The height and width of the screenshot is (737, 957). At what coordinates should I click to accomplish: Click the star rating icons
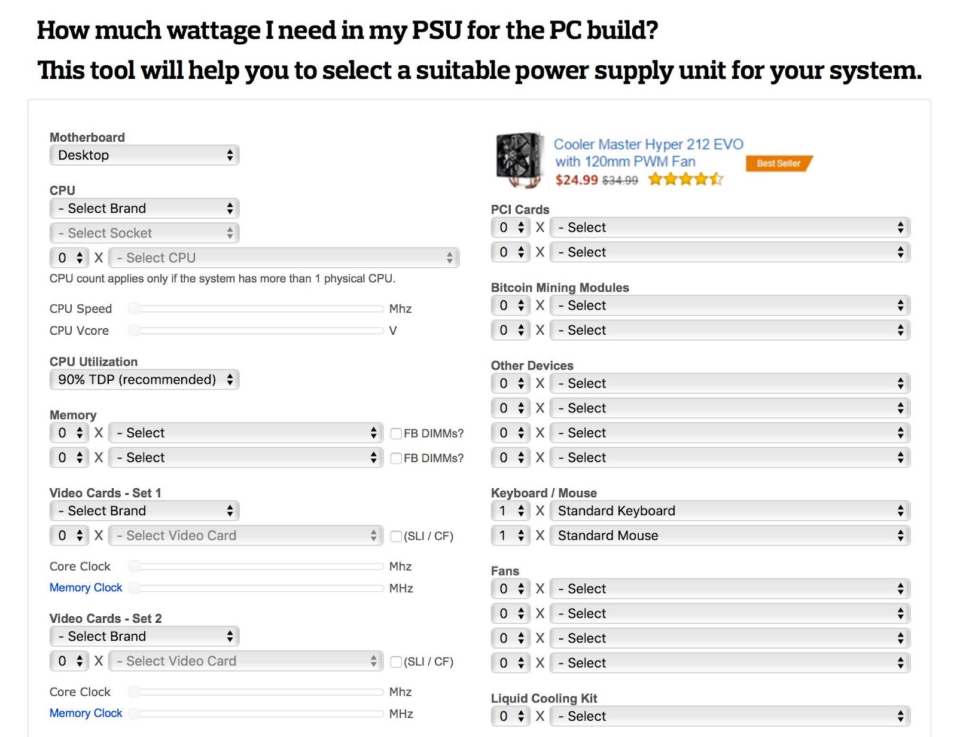(x=686, y=179)
